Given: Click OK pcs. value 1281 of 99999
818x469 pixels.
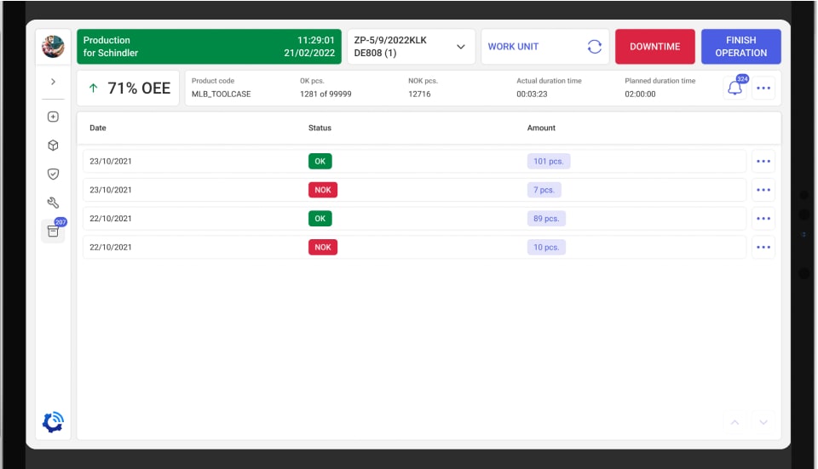Looking at the screenshot, I should click(x=325, y=94).
